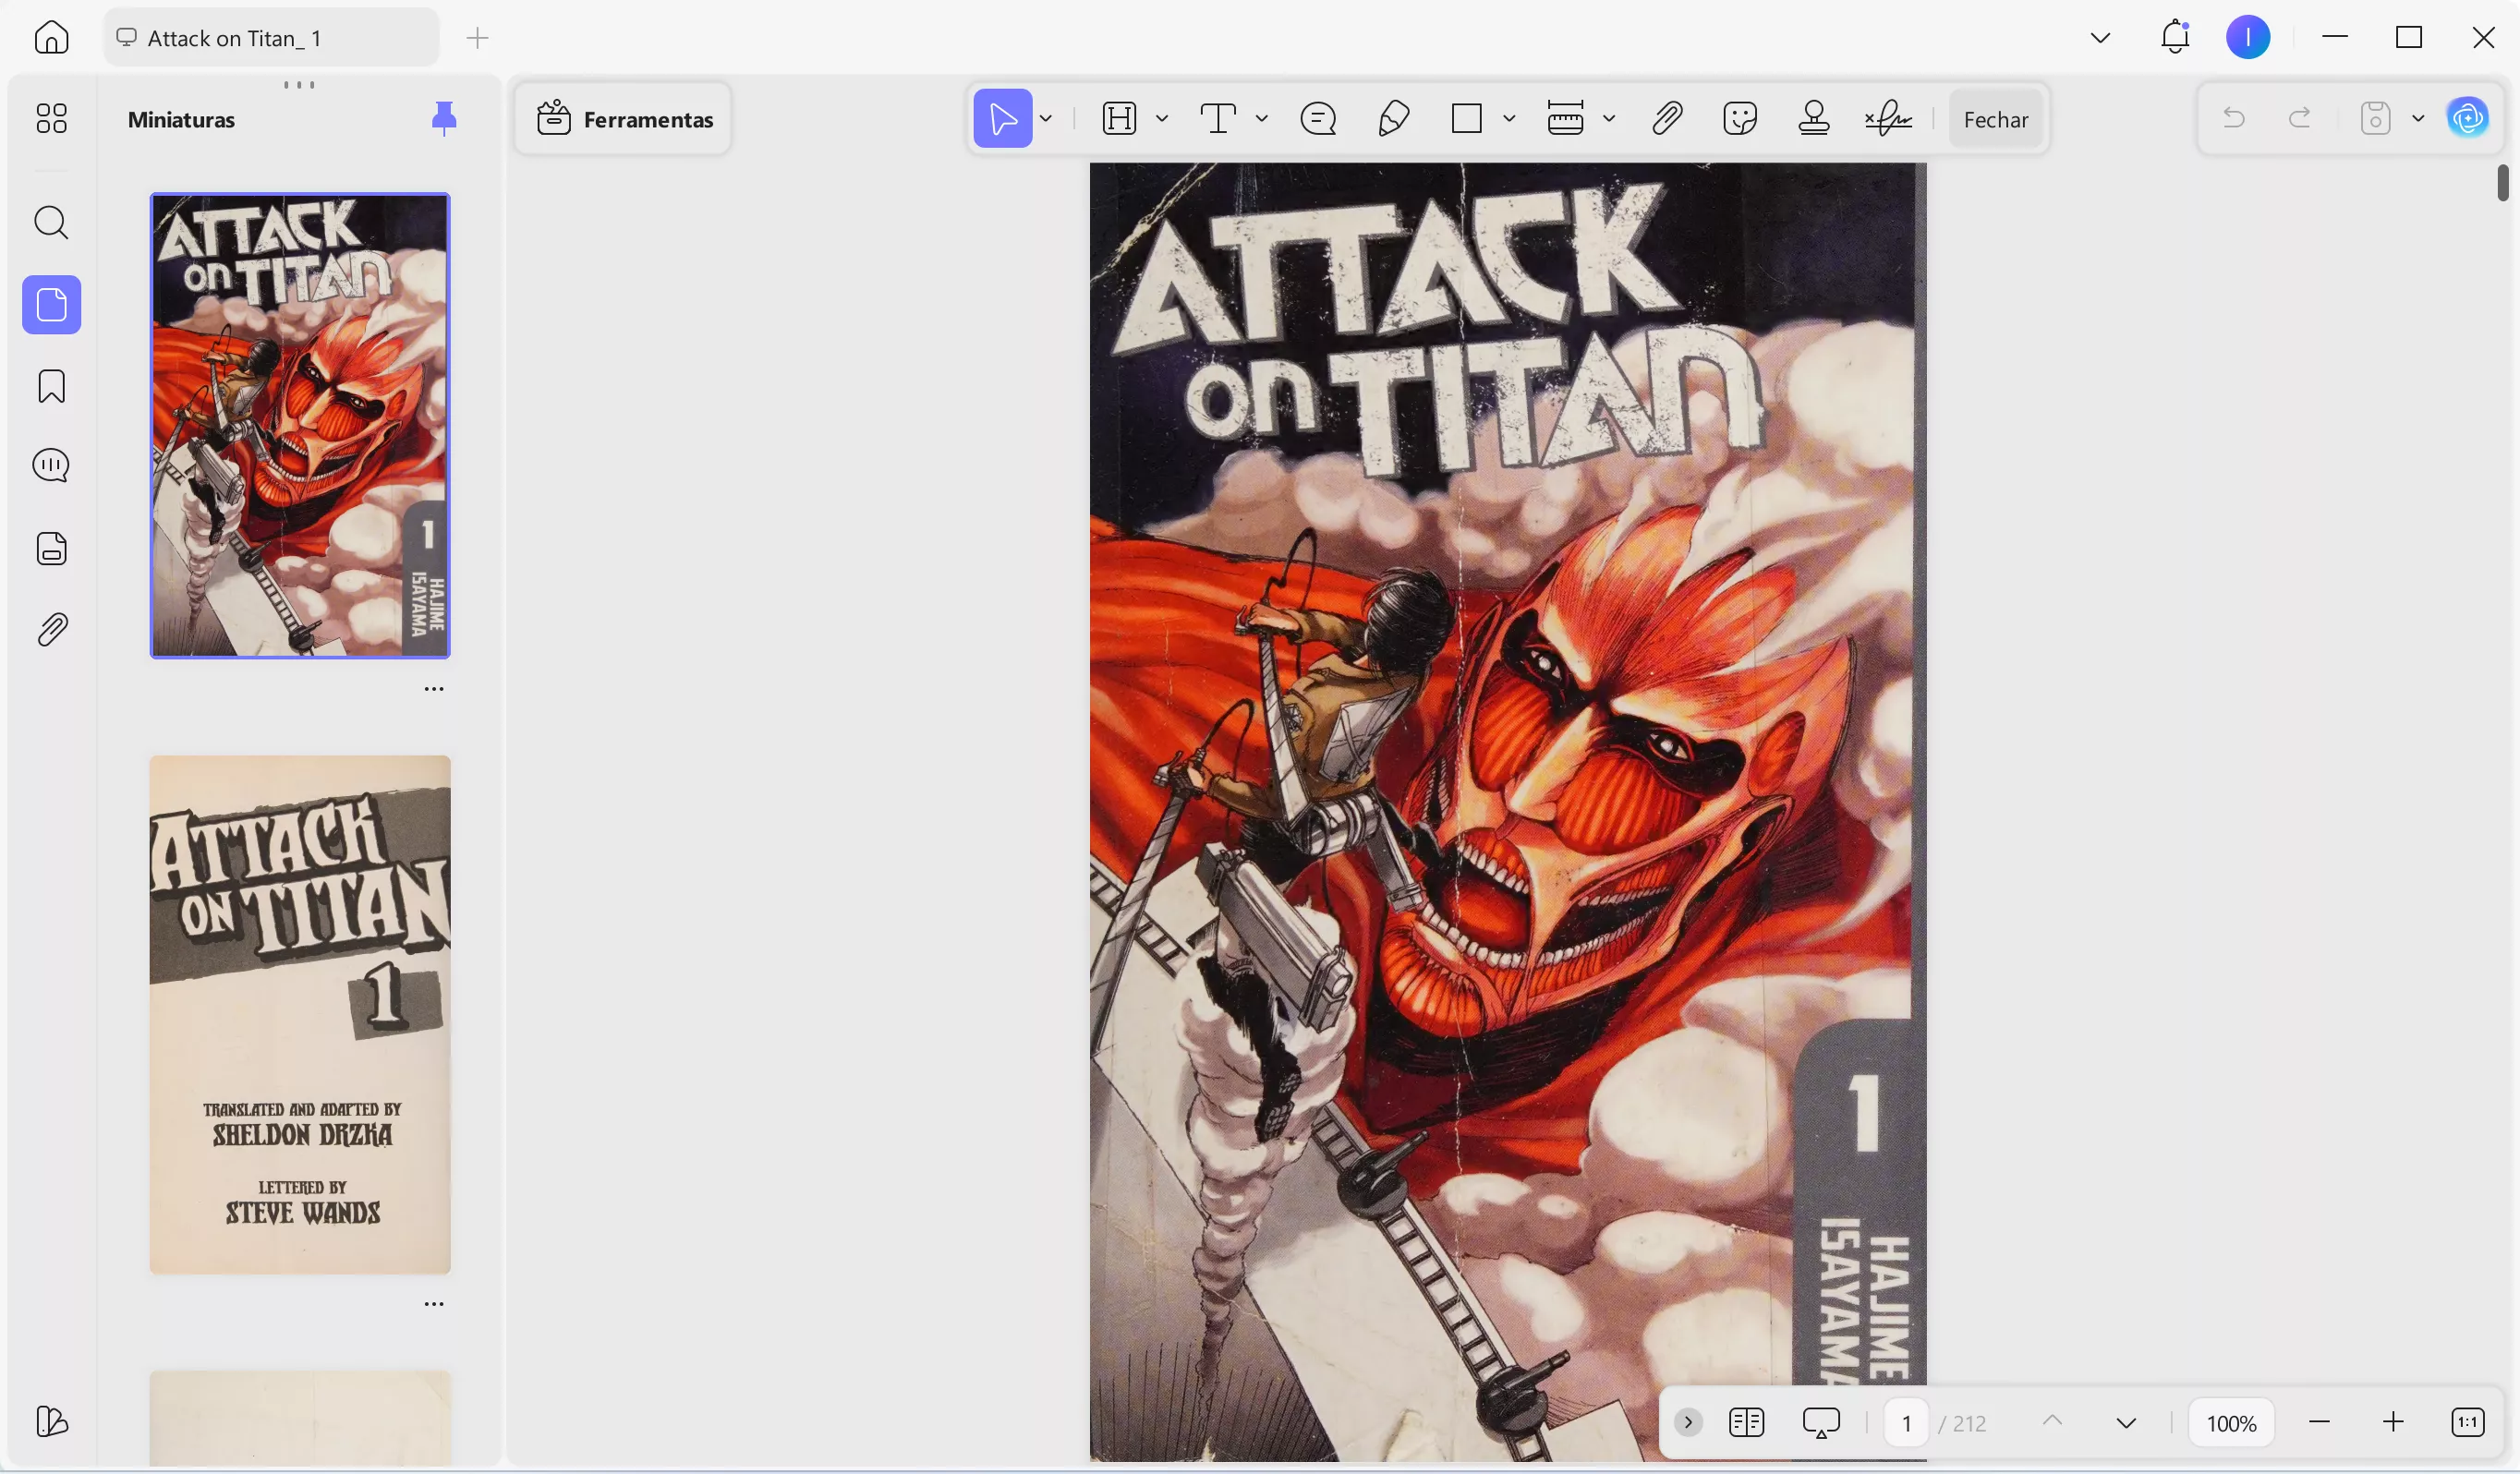The height and width of the screenshot is (1474, 2520).
Task: Open the heading styles dropdown
Action: (1161, 118)
